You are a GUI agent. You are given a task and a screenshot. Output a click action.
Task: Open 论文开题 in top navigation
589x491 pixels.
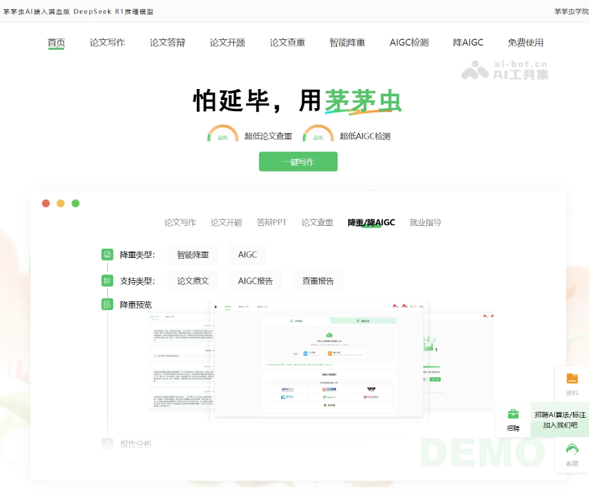pos(227,43)
